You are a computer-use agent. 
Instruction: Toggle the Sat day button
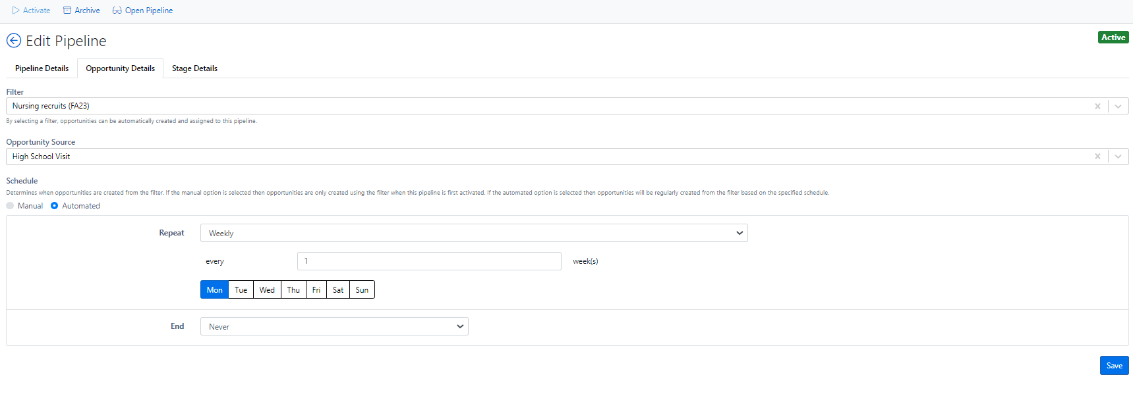click(338, 289)
